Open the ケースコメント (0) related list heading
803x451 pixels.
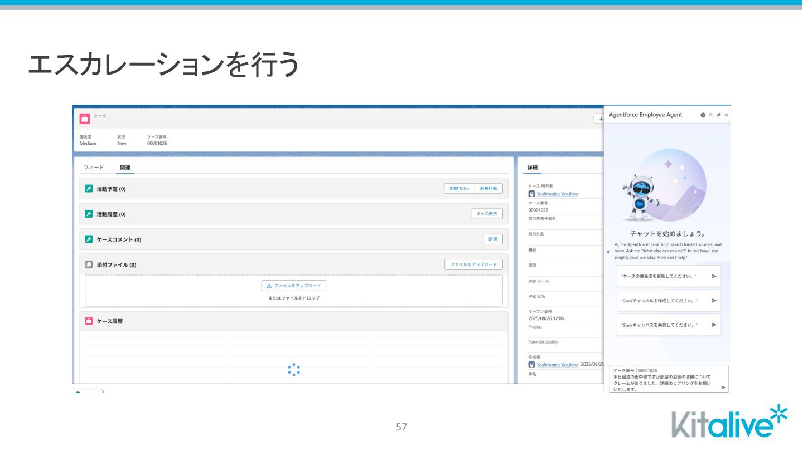click(x=119, y=239)
